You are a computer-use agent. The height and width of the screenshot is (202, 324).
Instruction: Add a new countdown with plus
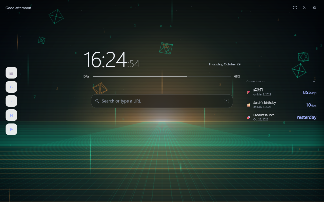click(314, 81)
